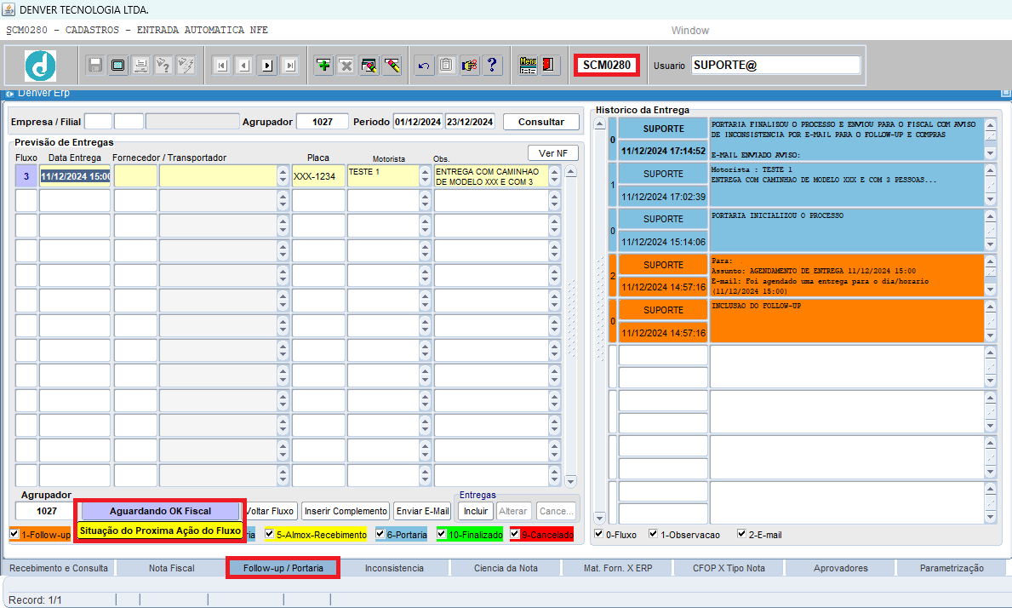Click the Incluir button under Entregas
Viewport: 1012px width, 608px height.
tap(476, 511)
